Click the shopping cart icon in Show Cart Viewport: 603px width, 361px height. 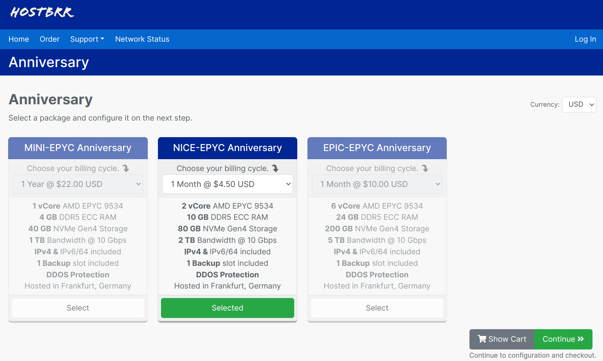tap(482, 339)
